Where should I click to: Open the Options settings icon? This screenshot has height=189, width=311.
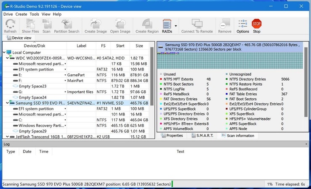coord(243,26)
